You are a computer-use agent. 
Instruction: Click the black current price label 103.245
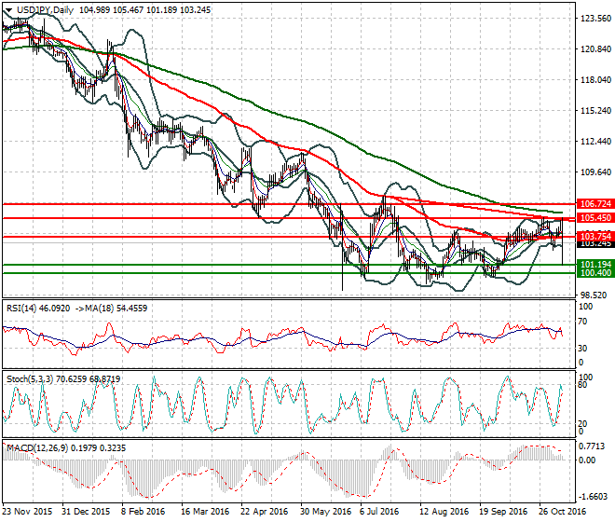point(595,243)
